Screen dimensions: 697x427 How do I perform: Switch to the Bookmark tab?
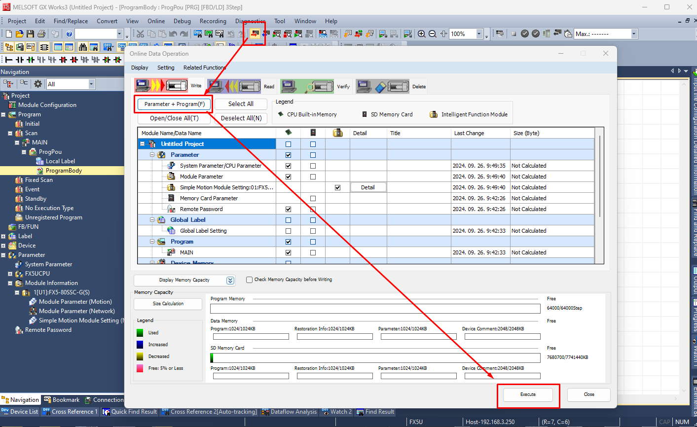pyautogui.click(x=61, y=400)
